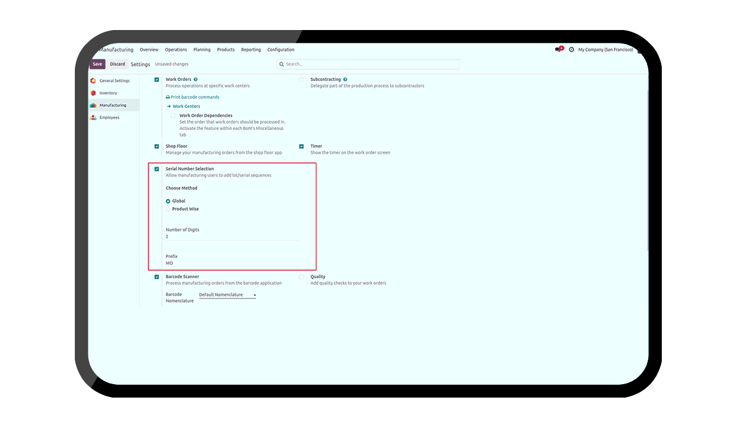The image size is (736, 427).
Task: Click the 'Serial Number Selection' heading
Action: coord(190,169)
